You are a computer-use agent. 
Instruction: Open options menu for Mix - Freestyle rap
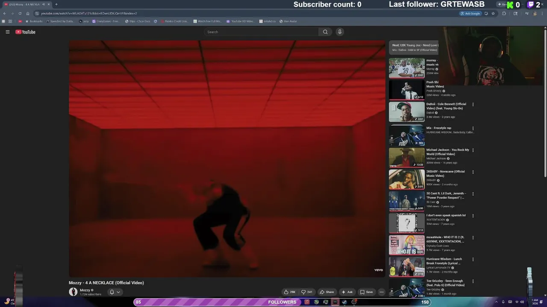[473, 128]
